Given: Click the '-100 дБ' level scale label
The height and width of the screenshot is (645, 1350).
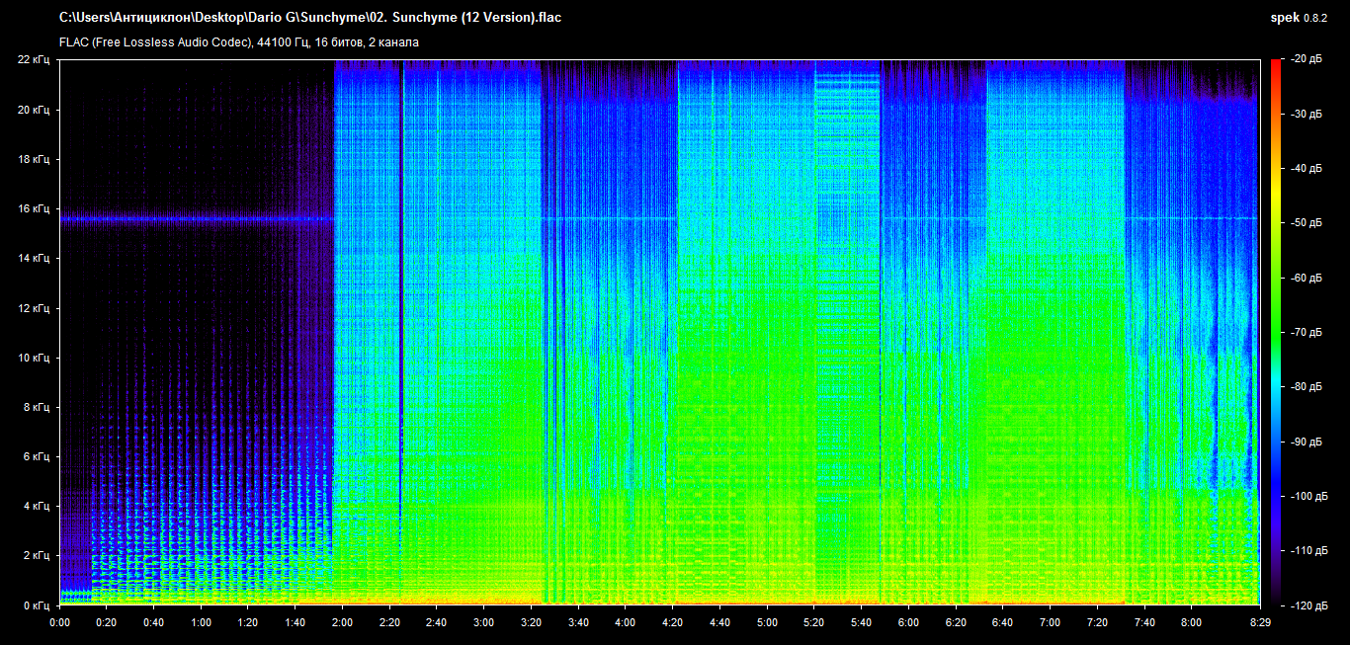Looking at the screenshot, I should pyautogui.click(x=1308, y=495).
